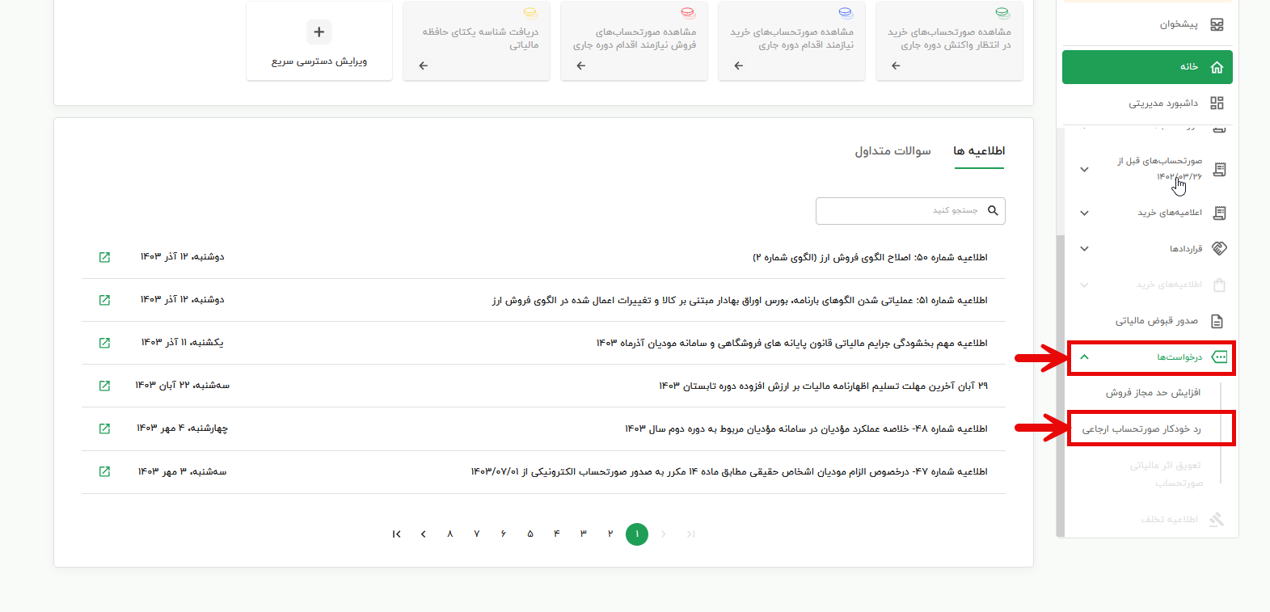The width and height of the screenshot is (1270, 612).
Task: Open رد خودکار صورتحساب ارجاعی submenu item
Action: pos(1141,428)
